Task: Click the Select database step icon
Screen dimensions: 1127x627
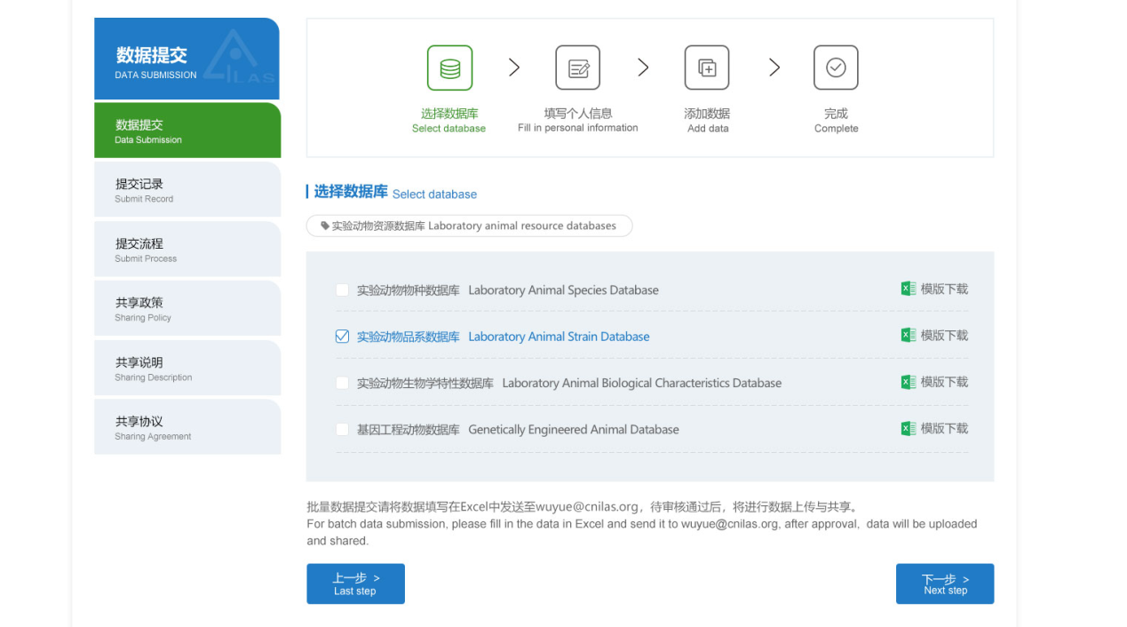Action: tap(449, 68)
